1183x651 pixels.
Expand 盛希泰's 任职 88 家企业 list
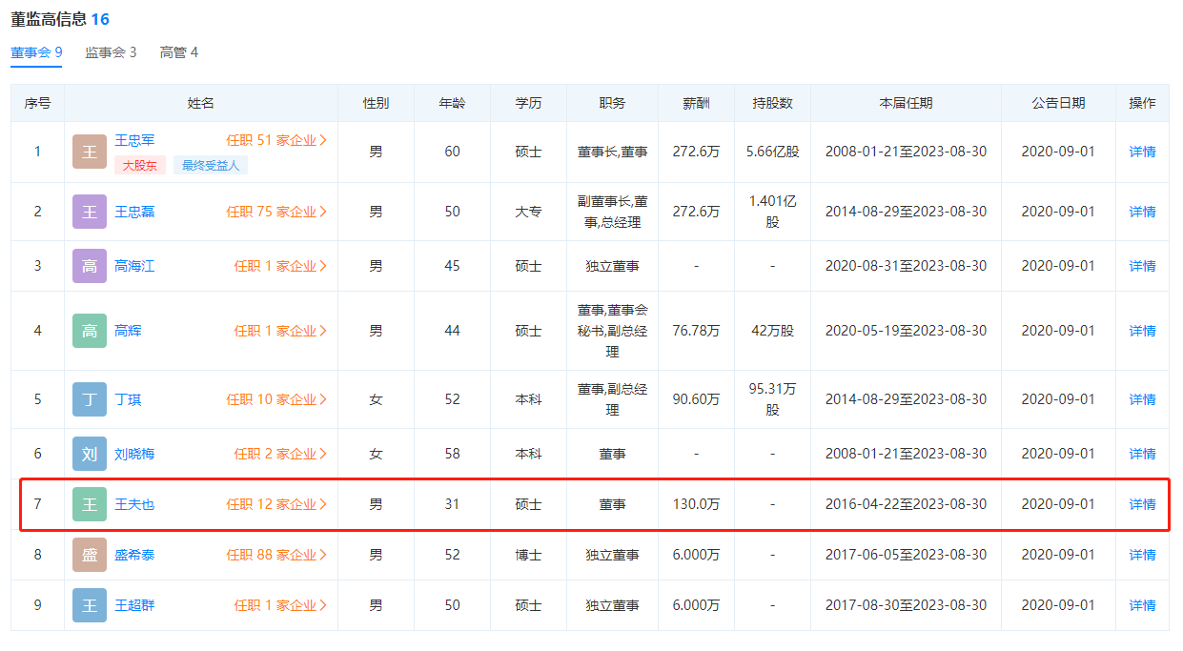click(x=276, y=555)
